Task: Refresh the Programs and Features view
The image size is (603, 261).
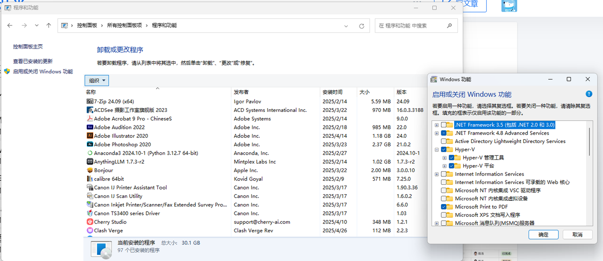Action: click(x=362, y=26)
